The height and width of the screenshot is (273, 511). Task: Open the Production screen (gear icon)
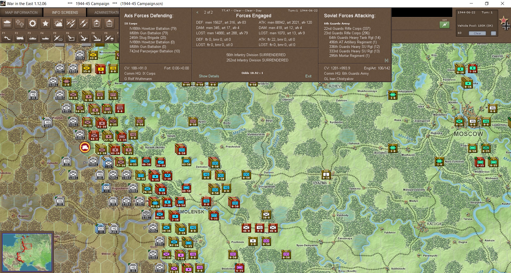(33, 24)
